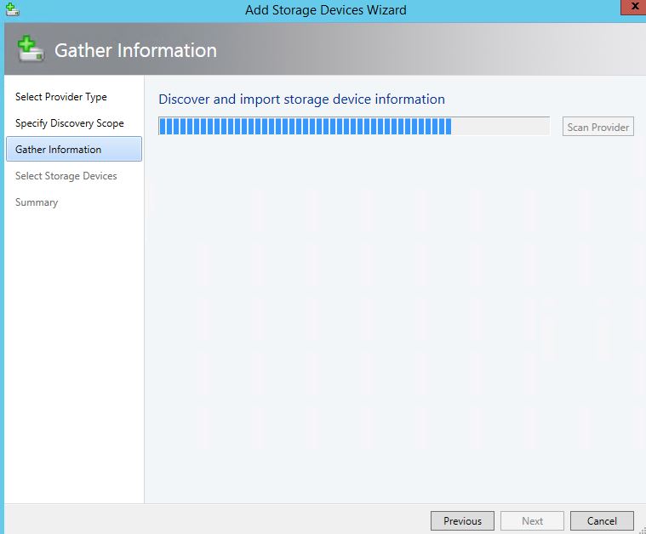Click the 'Gather Information' banner title

coord(135,50)
